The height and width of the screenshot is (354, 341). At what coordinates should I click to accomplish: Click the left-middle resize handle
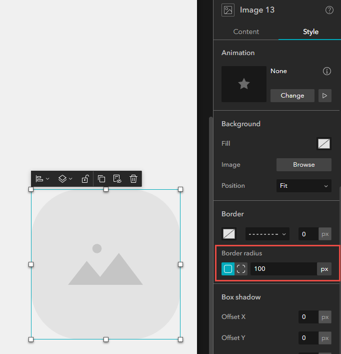coord(31,264)
